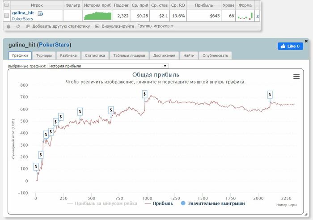Click the trash delete icon
Viewport: 313px width, 220px height.
click(8, 26)
